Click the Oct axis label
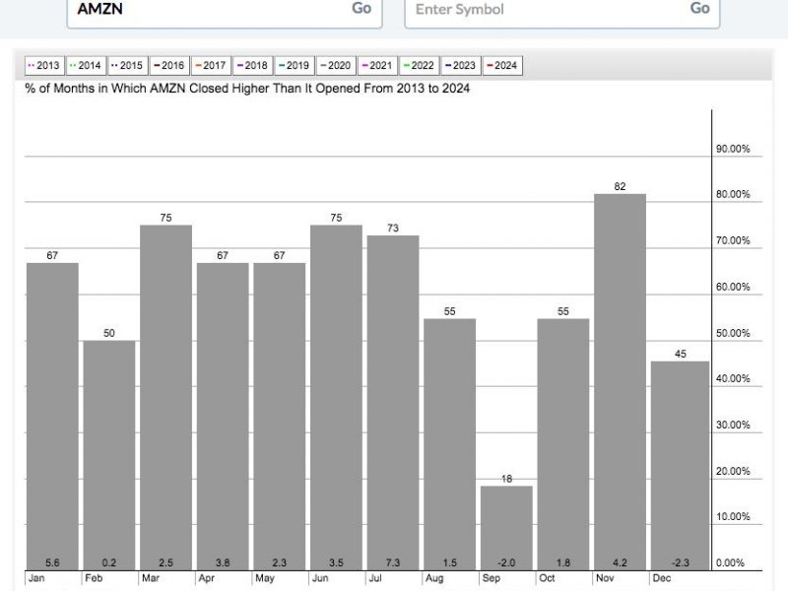788x591 pixels. tap(547, 578)
